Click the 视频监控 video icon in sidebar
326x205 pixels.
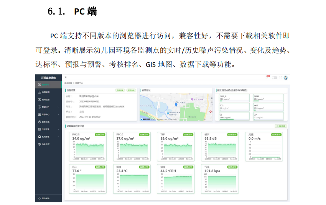click(x=40, y=99)
